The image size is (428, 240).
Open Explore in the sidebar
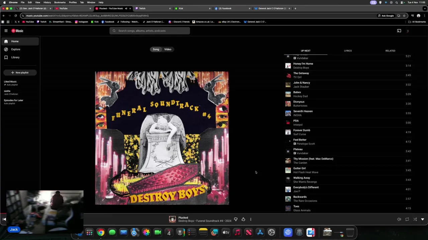[20, 49]
